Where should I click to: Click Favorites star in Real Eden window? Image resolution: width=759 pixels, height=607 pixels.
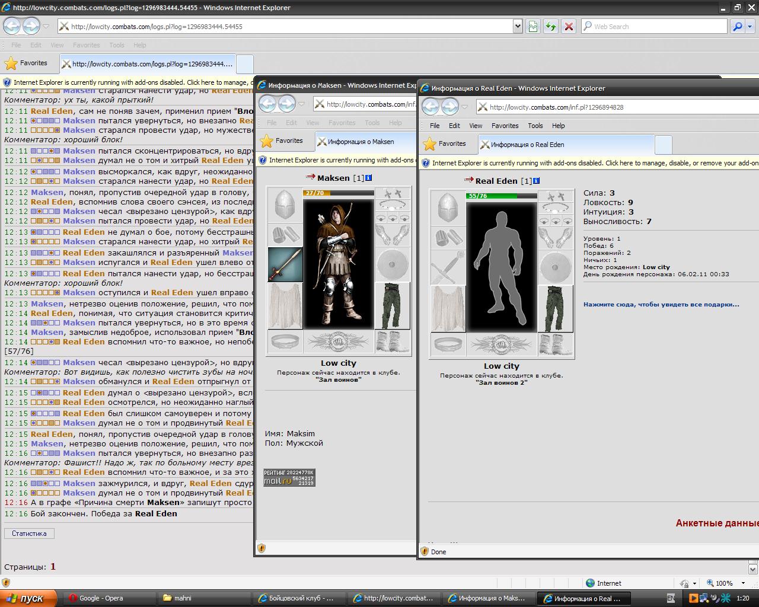pyautogui.click(x=430, y=144)
